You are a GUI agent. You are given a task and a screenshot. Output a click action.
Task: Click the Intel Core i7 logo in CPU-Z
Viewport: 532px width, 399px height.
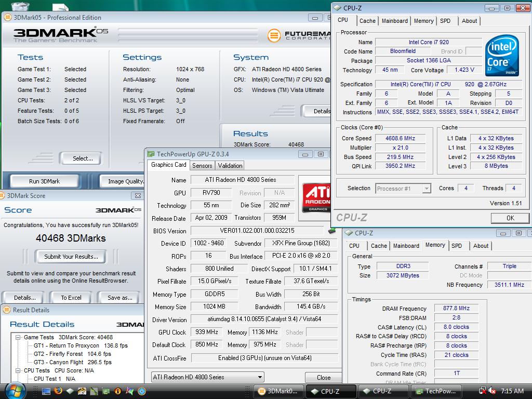click(502, 55)
